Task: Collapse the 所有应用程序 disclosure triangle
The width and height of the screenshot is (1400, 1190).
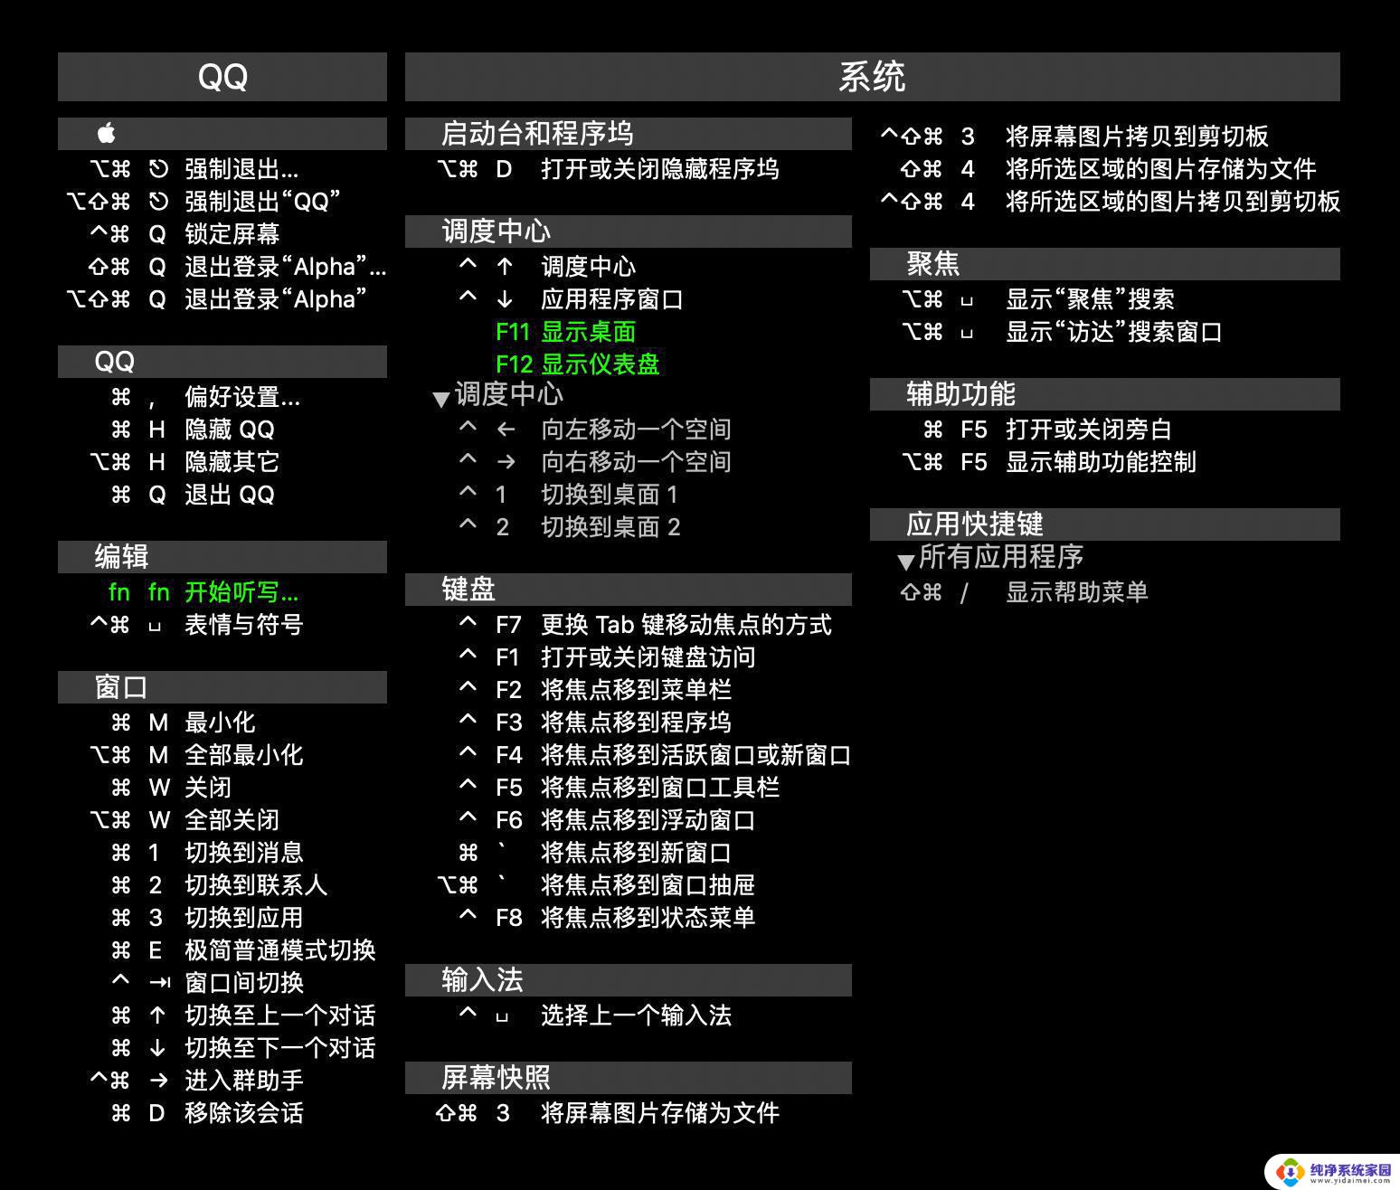Action: coord(906,562)
